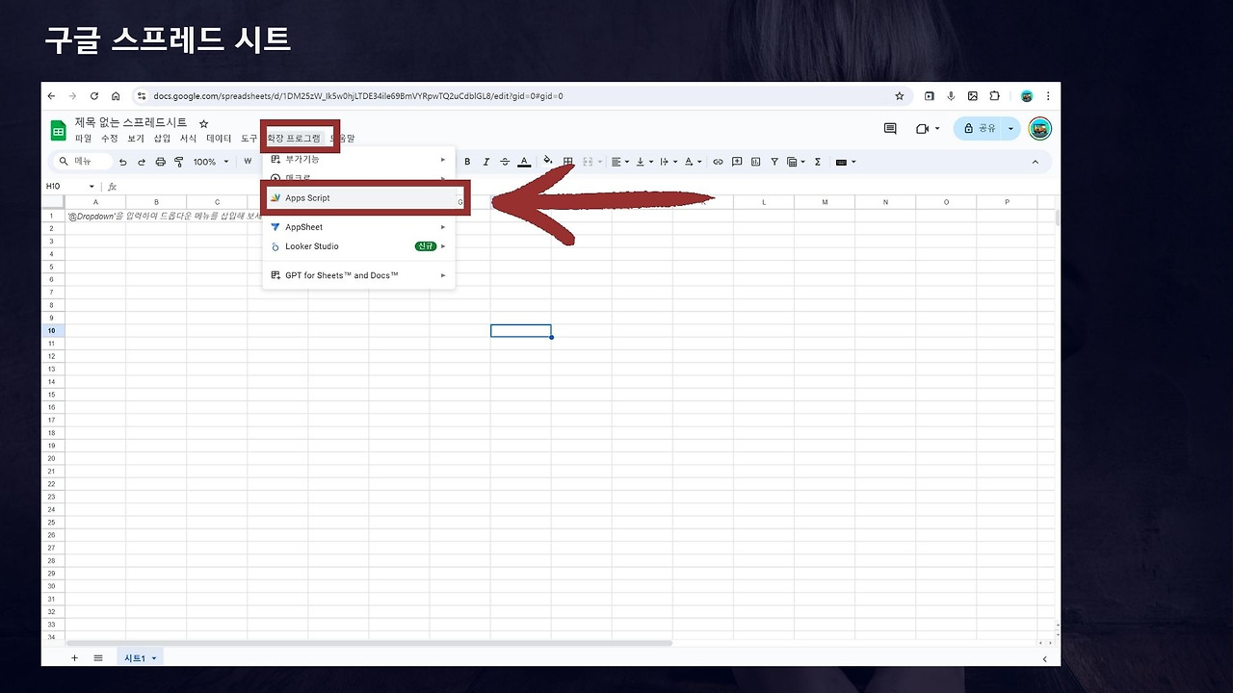This screenshot has width=1233, height=693.
Task: Open text wrapping dropdown
Action: point(669,162)
